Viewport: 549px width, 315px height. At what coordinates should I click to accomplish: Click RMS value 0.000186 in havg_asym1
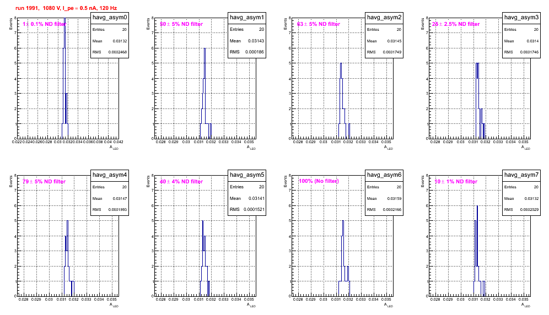coord(255,52)
